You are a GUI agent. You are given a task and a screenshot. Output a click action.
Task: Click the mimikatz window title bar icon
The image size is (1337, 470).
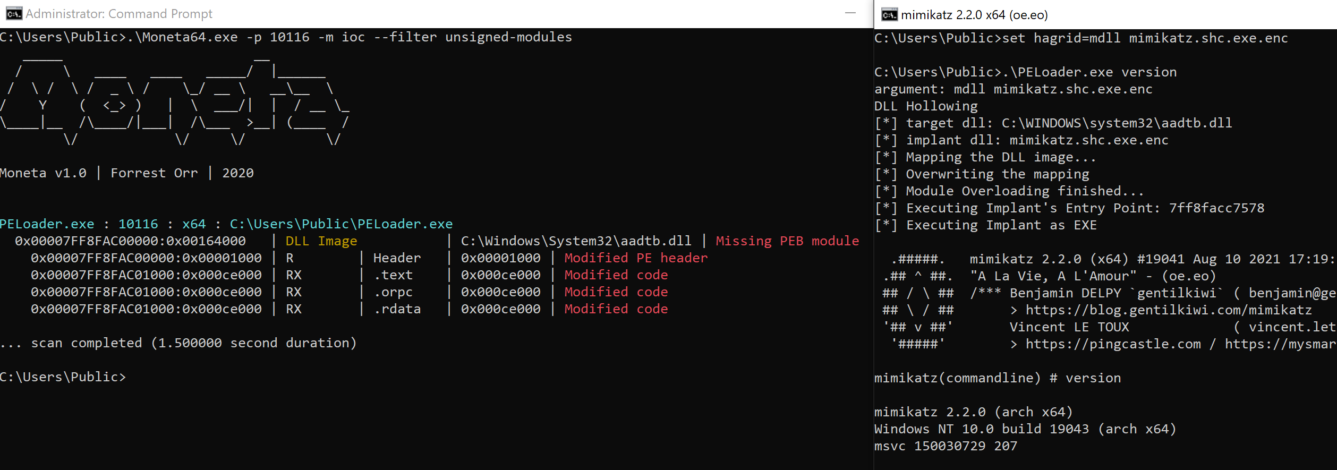pyautogui.click(x=889, y=15)
